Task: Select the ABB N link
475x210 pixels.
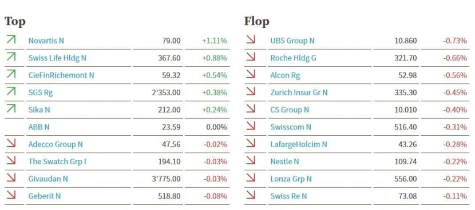Action: [39, 127]
